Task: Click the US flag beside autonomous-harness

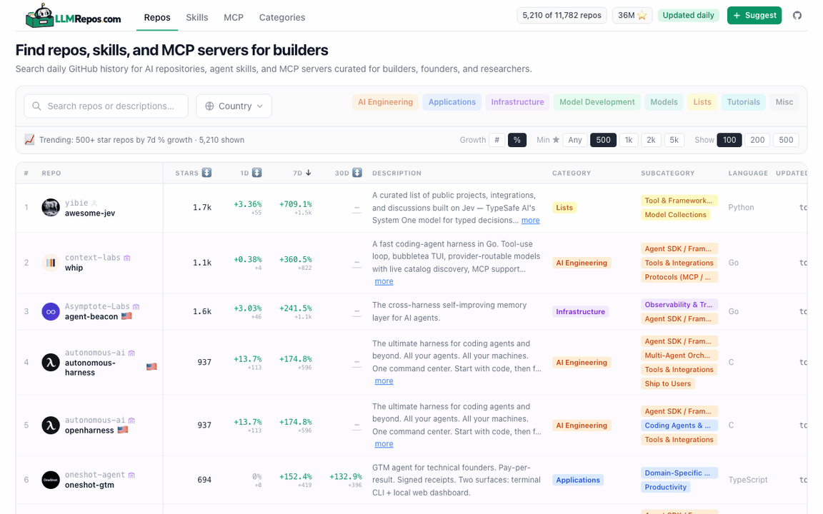Action: click(151, 367)
